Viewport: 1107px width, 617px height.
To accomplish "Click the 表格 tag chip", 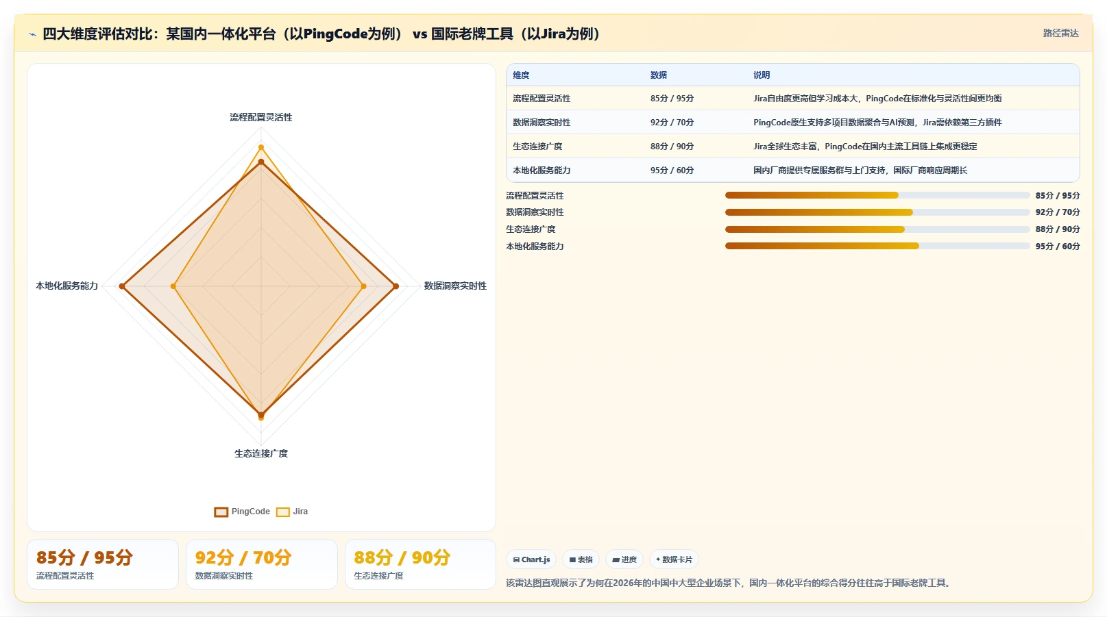I will (x=581, y=559).
